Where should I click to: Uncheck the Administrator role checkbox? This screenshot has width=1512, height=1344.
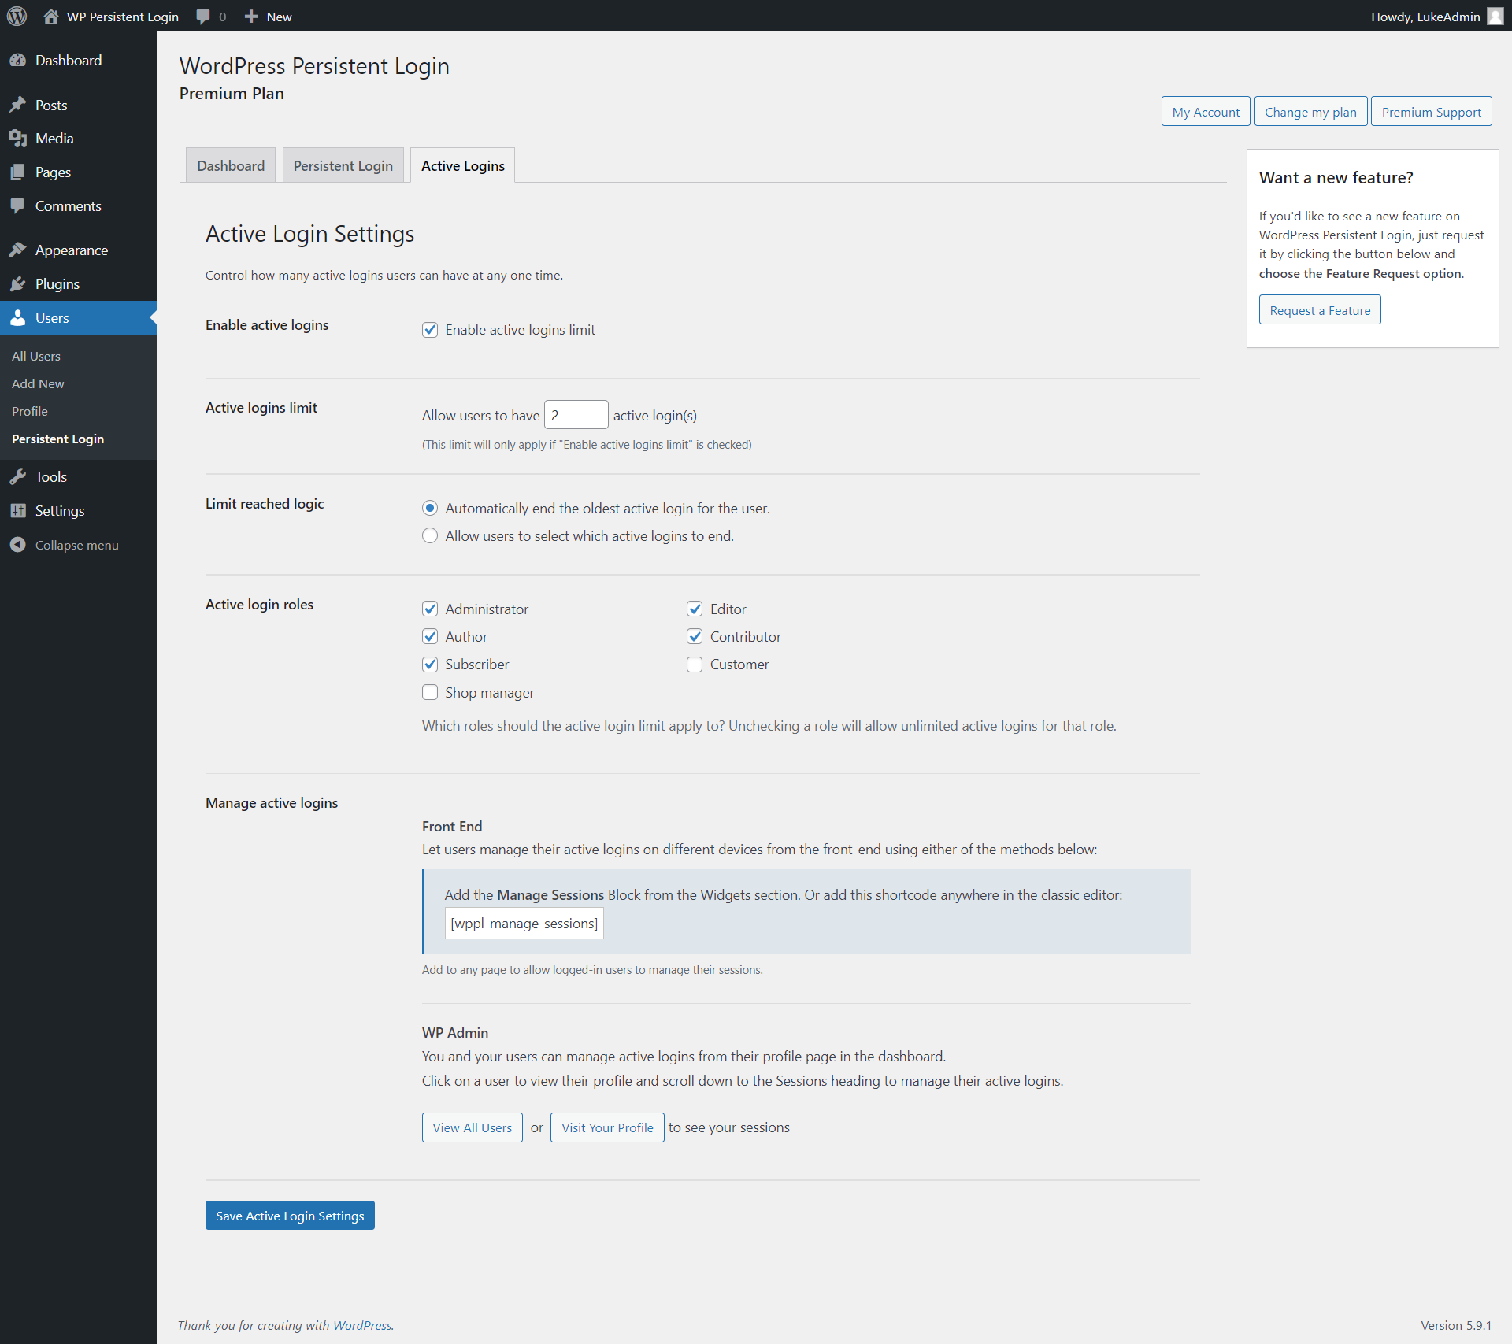(x=430, y=609)
